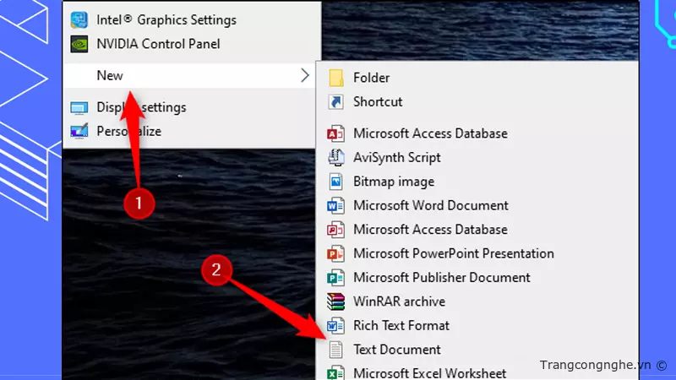The width and height of the screenshot is (676, 380).
Task: Select the New menu entry label
Action: click(110, 76)
